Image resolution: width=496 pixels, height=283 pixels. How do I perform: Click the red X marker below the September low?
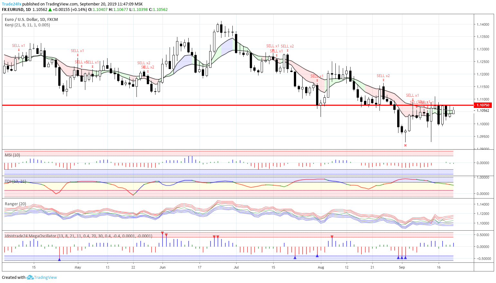[x=405, y=145]
